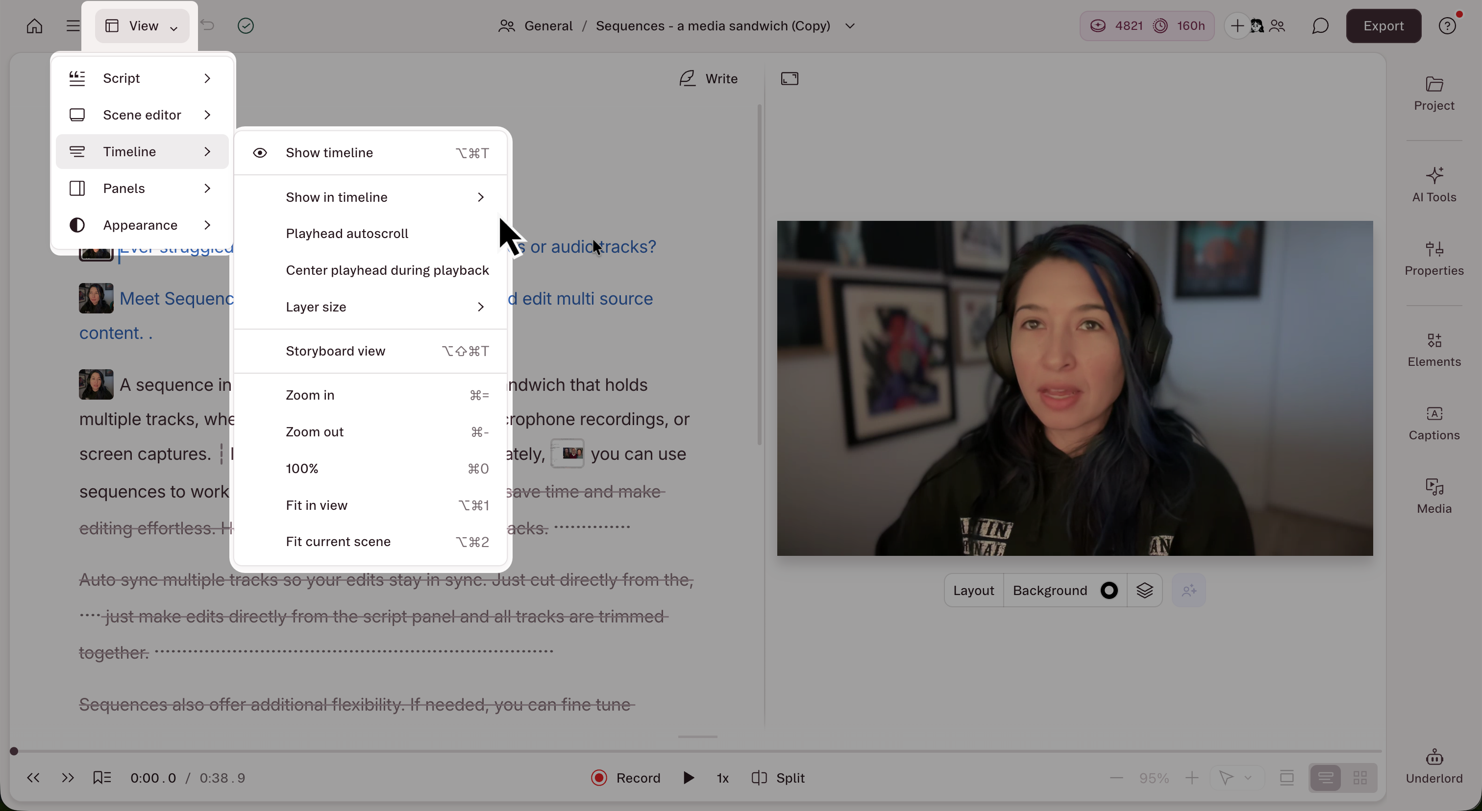Select the grid storyboard view icon
Screen dimensions: 1482x811
[1360, 778]
